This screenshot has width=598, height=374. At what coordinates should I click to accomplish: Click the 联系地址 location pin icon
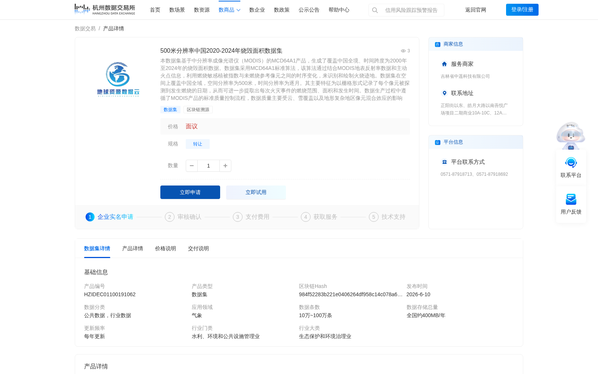coord(444,93)
